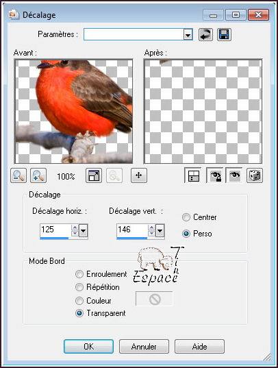Click the preview lock eye icon

coord(214,175)
